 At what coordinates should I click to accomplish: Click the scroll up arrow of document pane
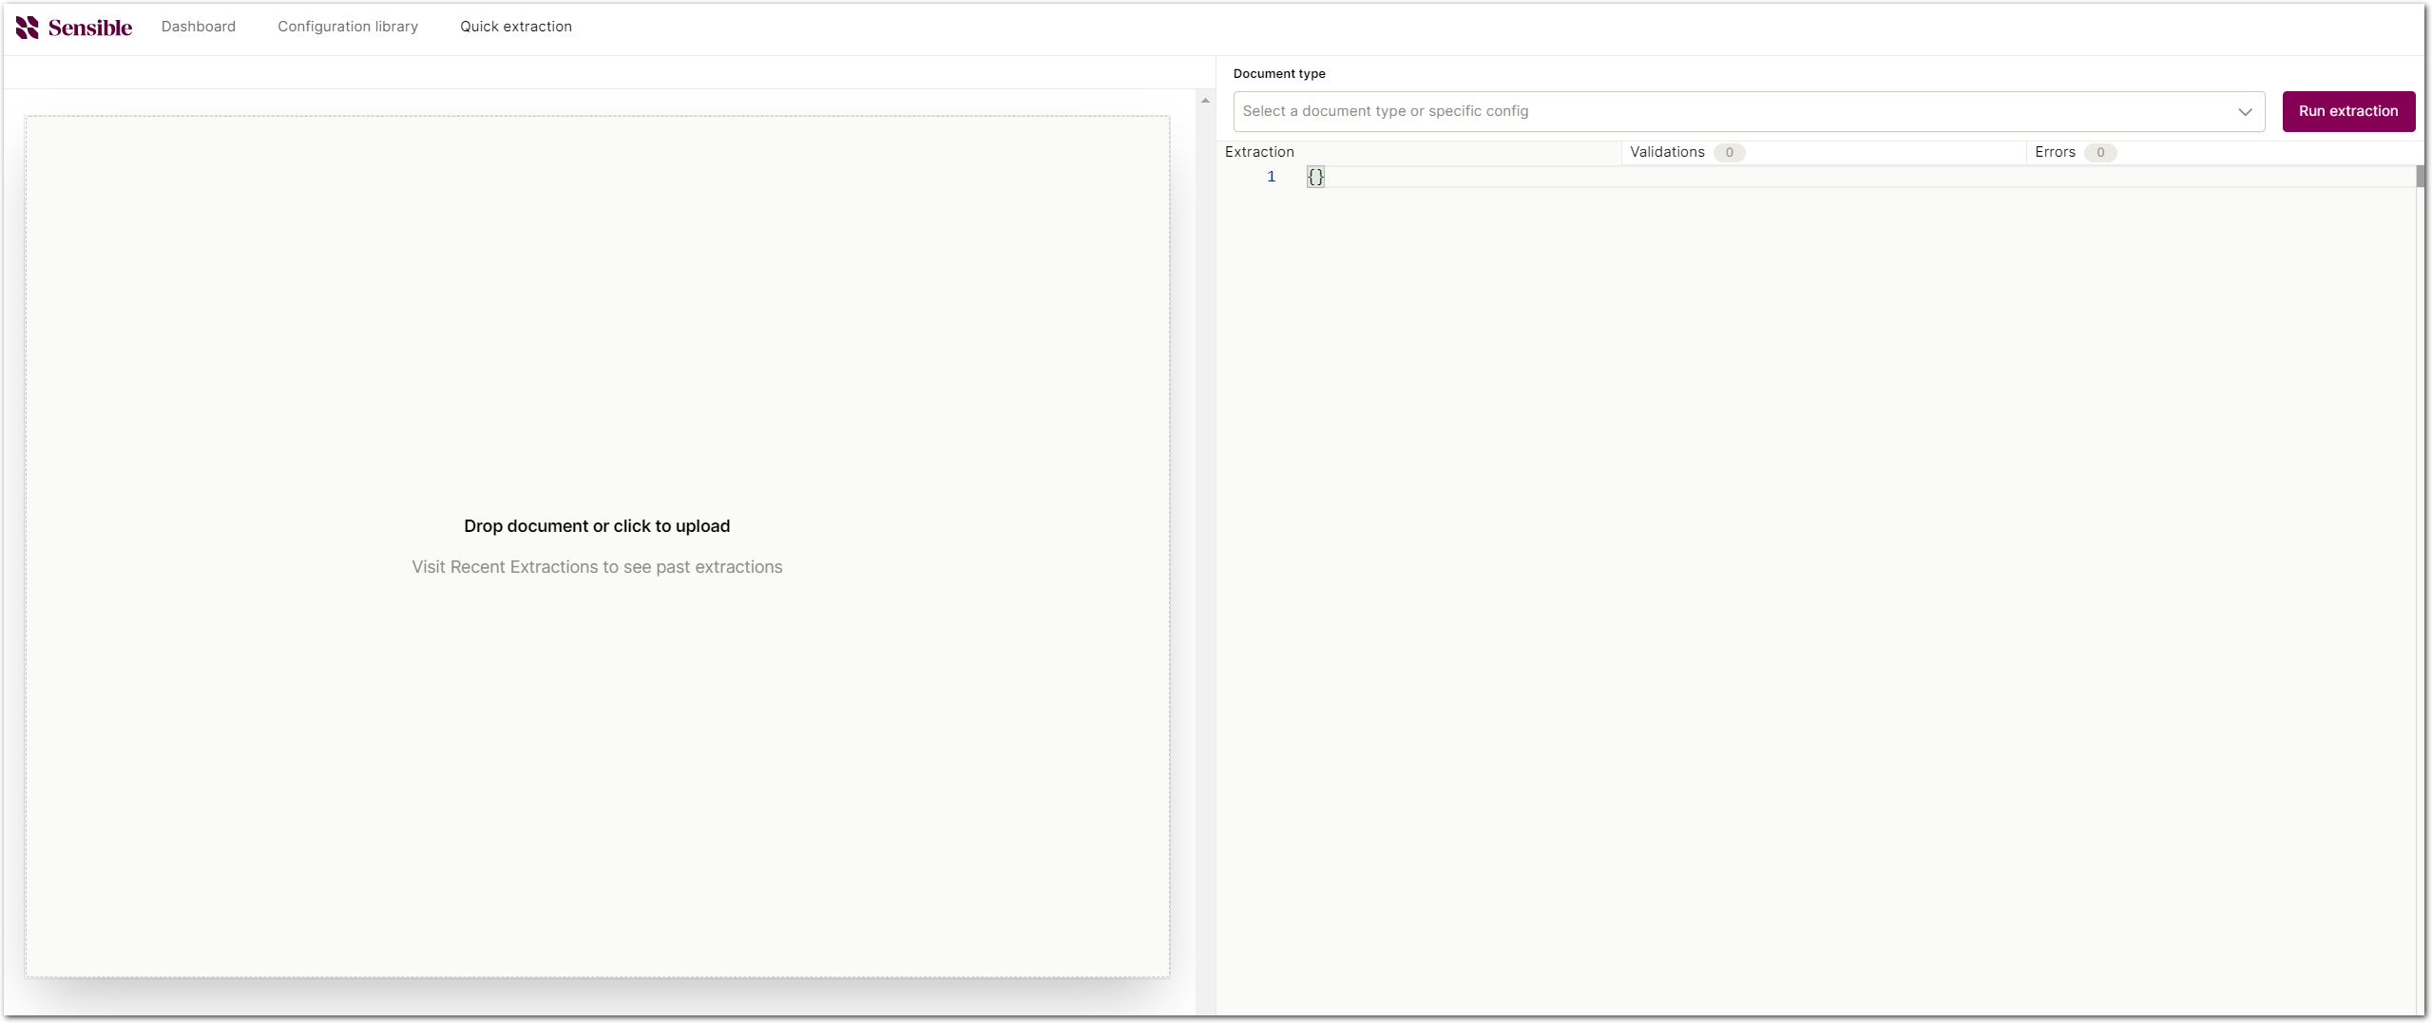1204,100
